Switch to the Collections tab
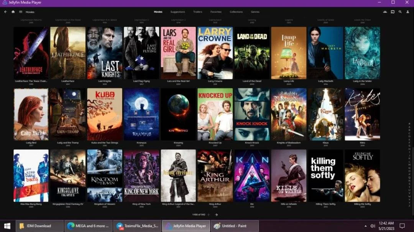Viewport: 414px width, 232px height. coord(236,12)
